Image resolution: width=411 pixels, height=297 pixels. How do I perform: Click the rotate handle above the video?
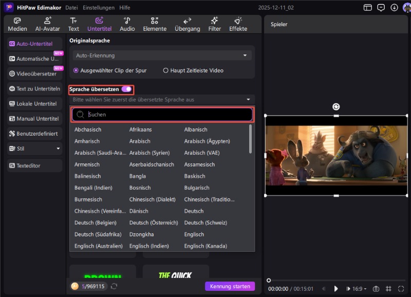tap(336, 107)
